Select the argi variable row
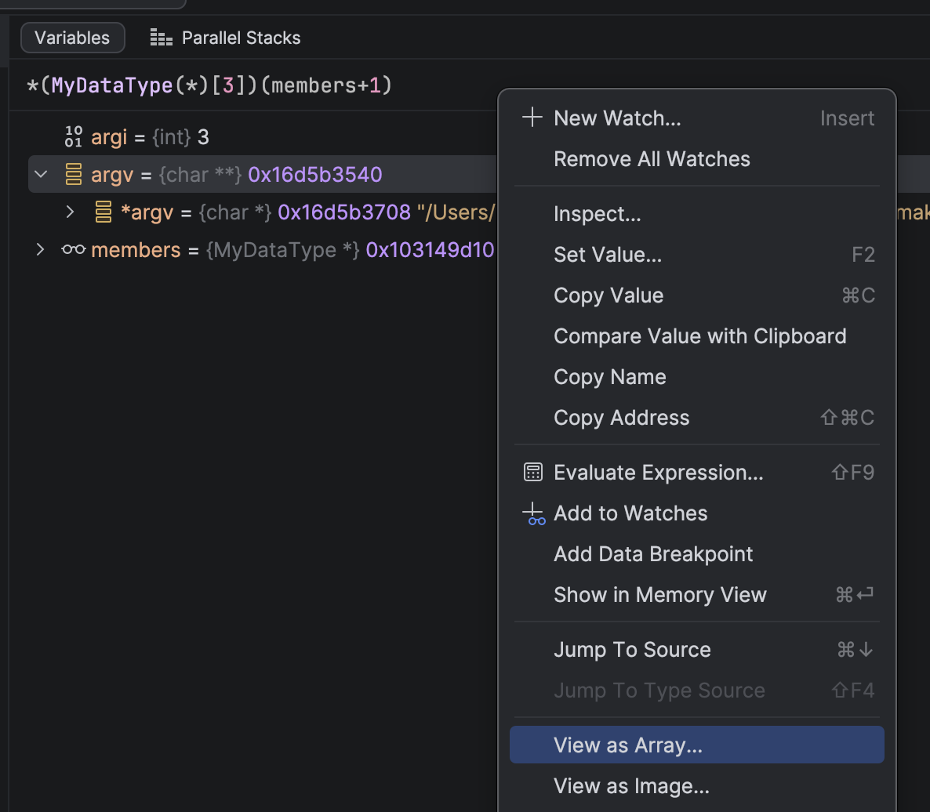This screenshot has height=812, width=930. pos(261,137)
